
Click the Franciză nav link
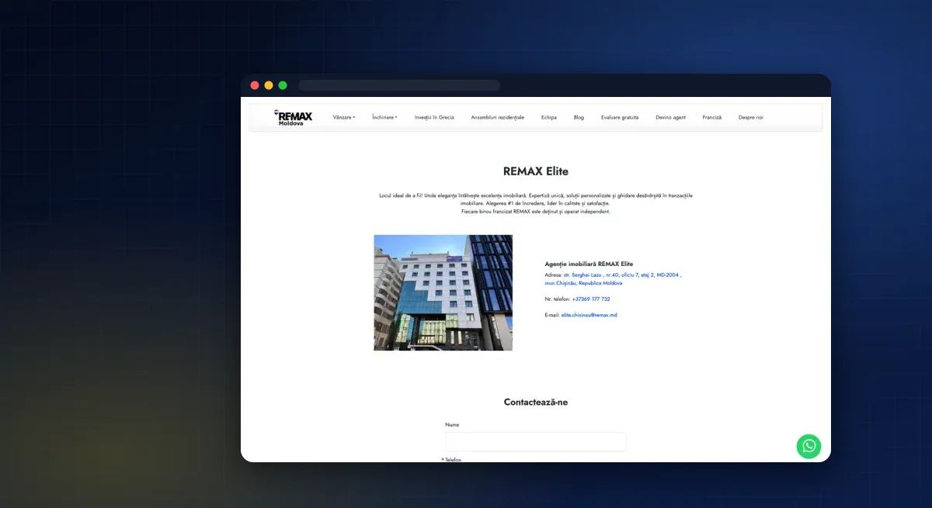712,118
